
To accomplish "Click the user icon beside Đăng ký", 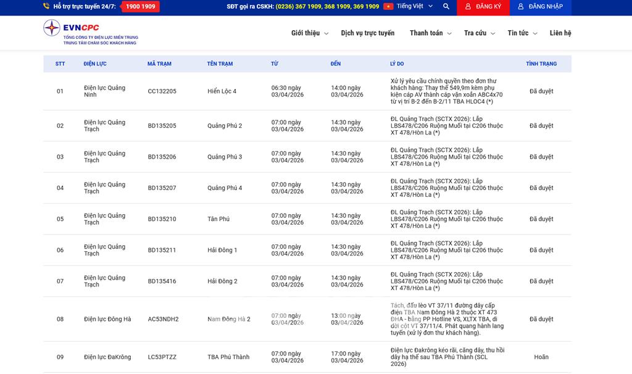I will pyautogui.click(x=468, y=6).
